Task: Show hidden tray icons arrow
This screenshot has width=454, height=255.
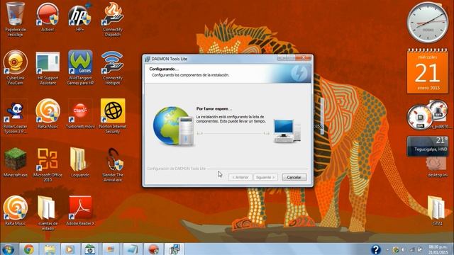Action: (387, 250)
